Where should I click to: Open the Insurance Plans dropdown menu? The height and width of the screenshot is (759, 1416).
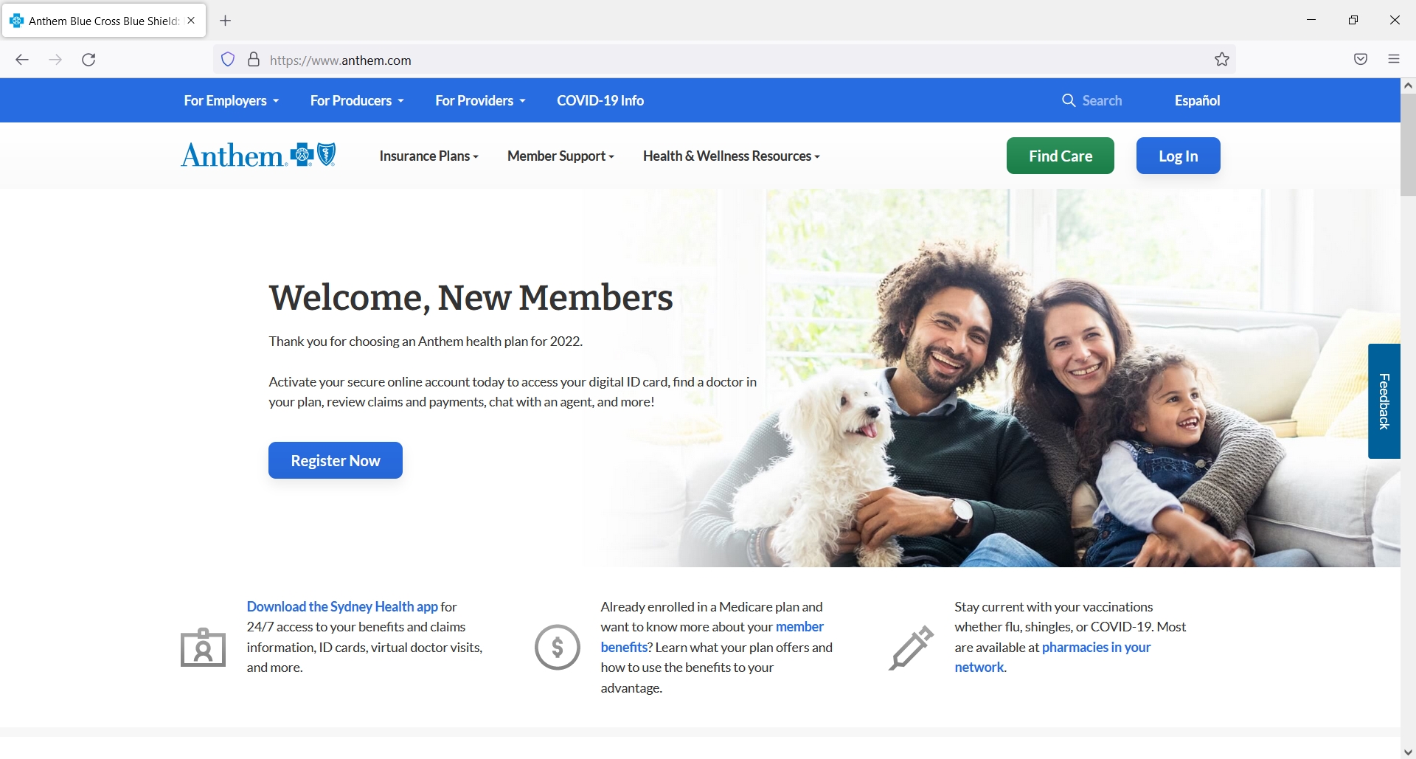pyautogui.click(x=428, y=156)
